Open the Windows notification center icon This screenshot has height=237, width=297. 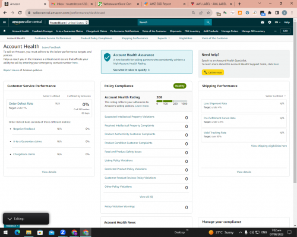coord(289,232)
